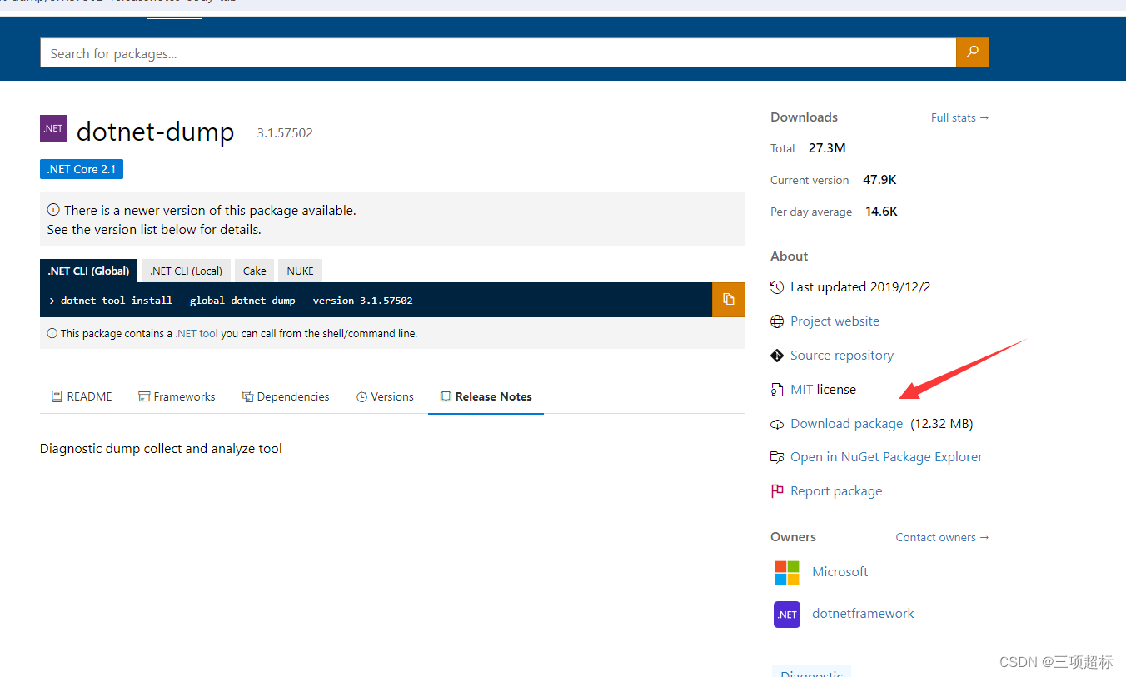The image size is (1126, 677).
Task: Click the dotnetframework .NET avatar icon
Action: (787, 615)
